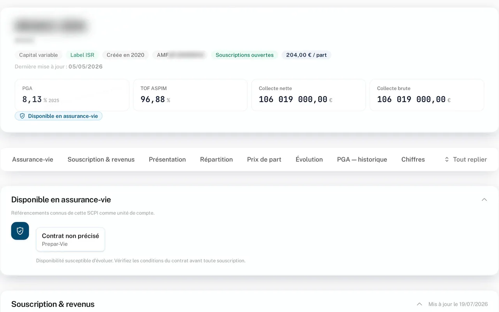Collapse the Disponible en assurance-vie section
Viewport: 499px width, 312px height.
pyautogui.click(x=484, y=200)
